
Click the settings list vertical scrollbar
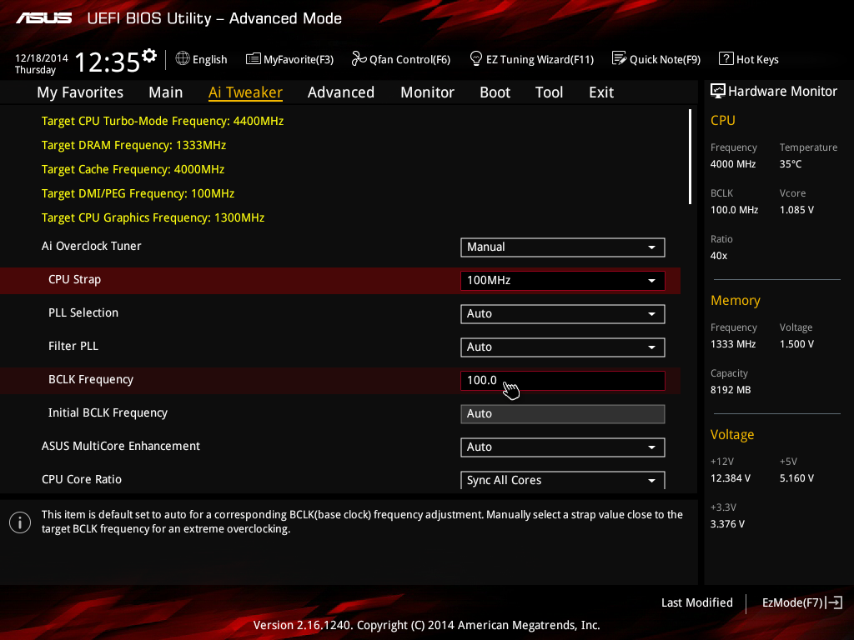(x=690, y=157)
